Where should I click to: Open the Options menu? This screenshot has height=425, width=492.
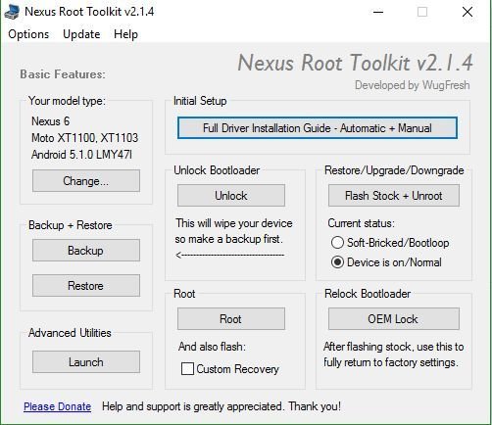click(28, 34)
